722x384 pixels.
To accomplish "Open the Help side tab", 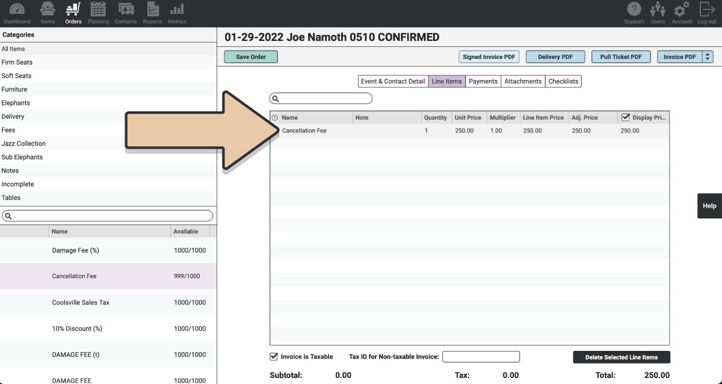I will tap(709, 206).
